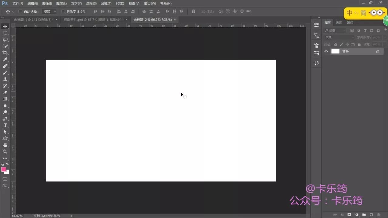The image size is (388, 218).
Task: Enable the 自动选择 checkbox
Action: tap(21, 12)
